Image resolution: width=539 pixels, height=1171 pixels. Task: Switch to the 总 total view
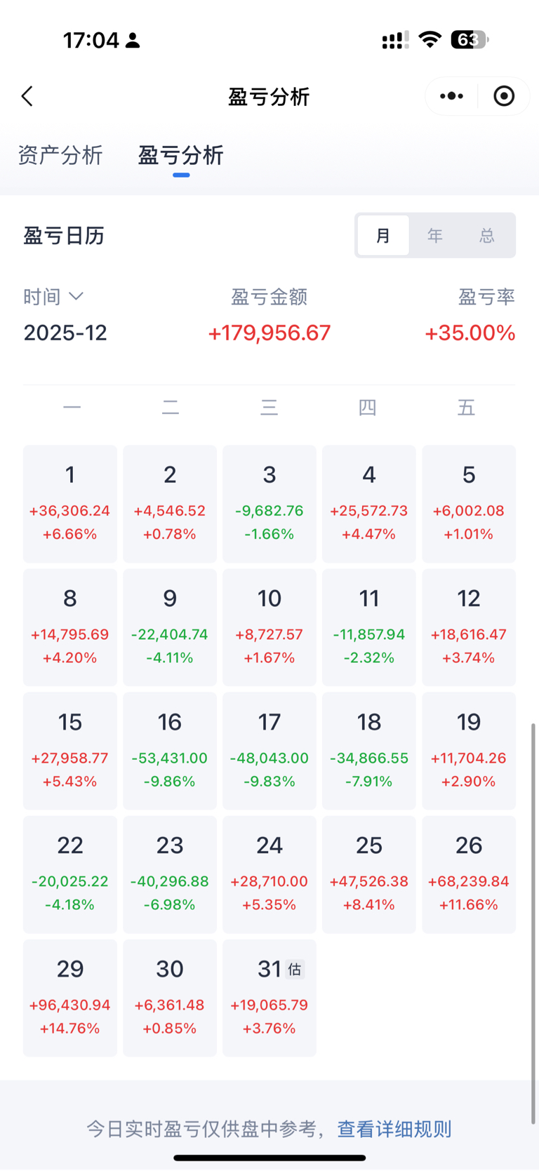(x=487, y=236)
